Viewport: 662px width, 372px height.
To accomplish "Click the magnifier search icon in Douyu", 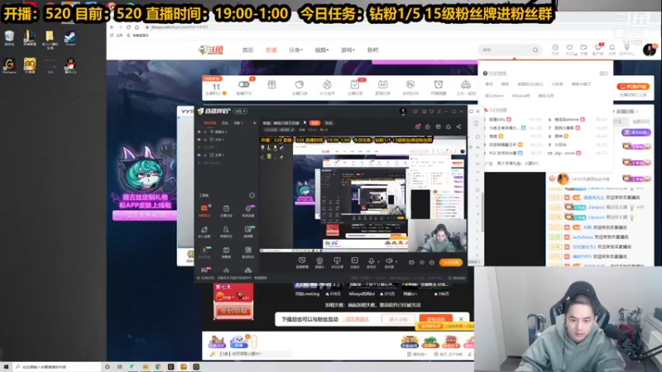I will (x=535, y=50).
